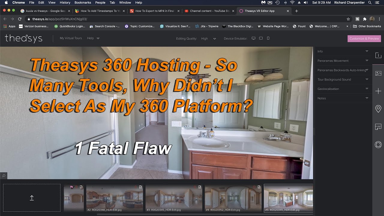Click the plus add icon in sidebar
Viewport: 384px width, 216px height.
pos(378,91)
